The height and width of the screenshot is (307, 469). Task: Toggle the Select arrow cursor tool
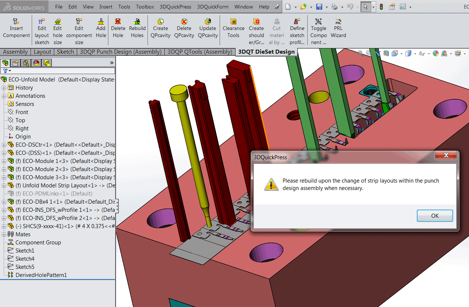(x=365, y=7)
